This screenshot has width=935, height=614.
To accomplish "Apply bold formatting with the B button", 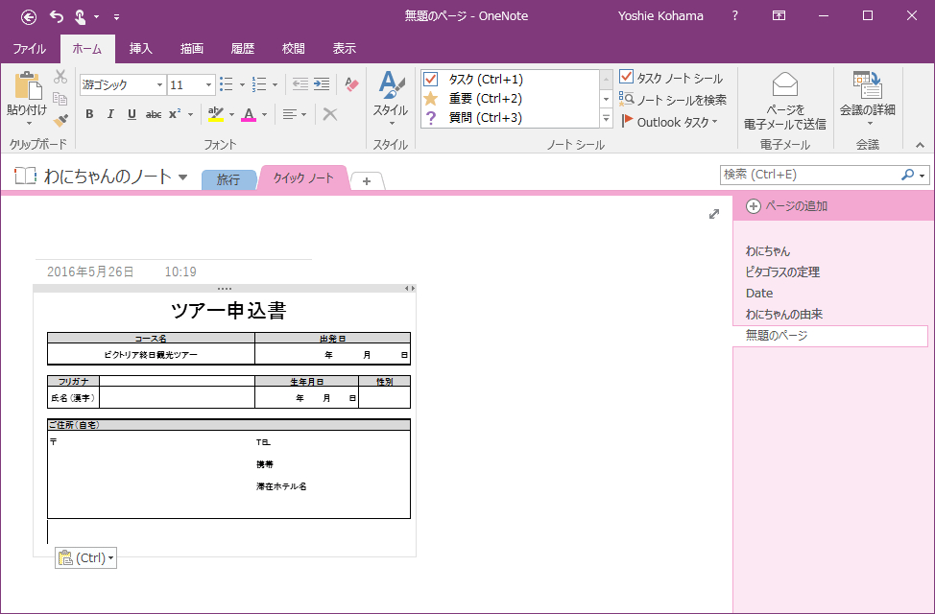I will pyautogui.click(x=89, y=114).
